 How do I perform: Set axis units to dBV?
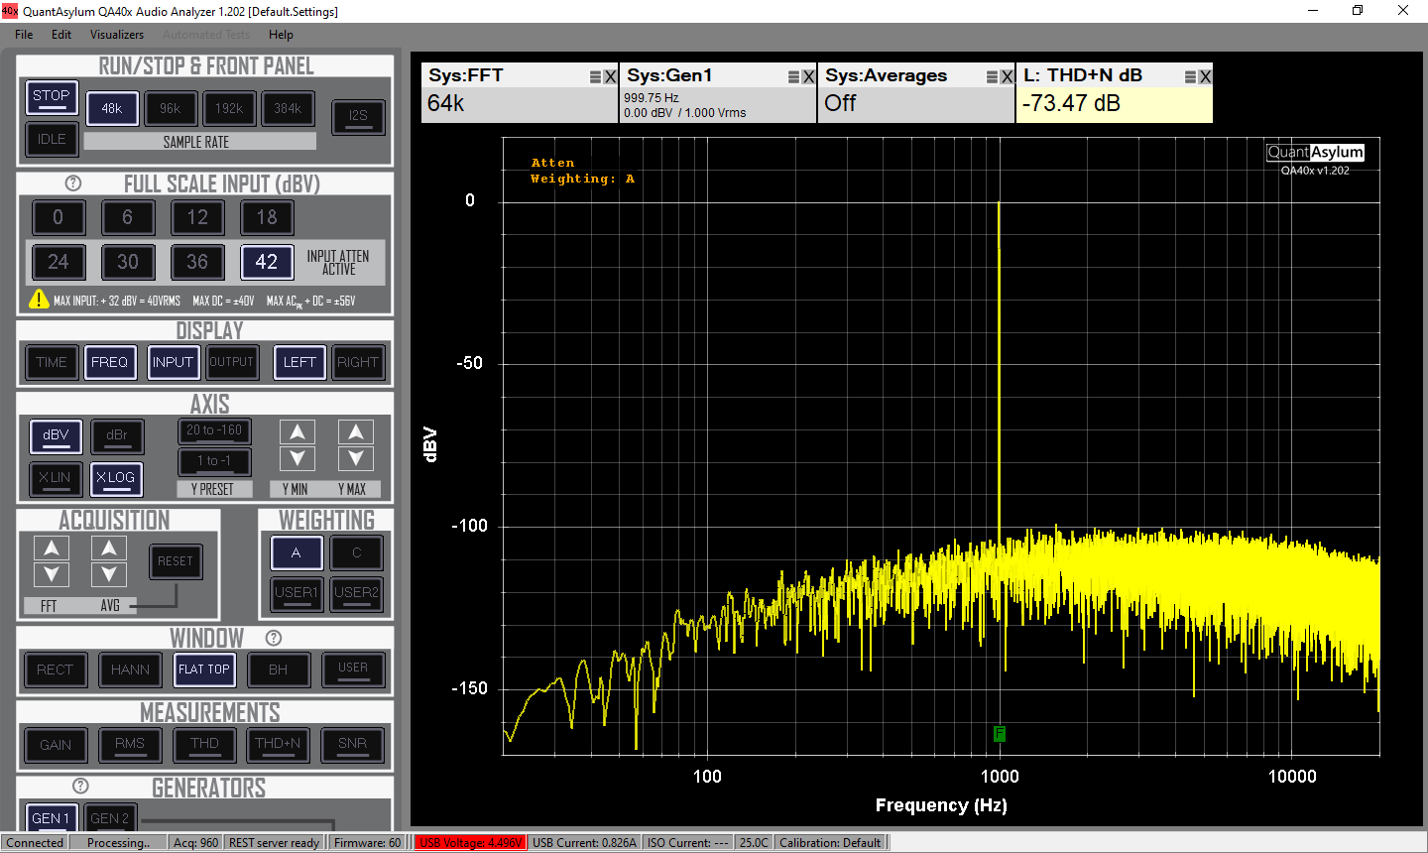pyautogui.click(x=57, y=435)
